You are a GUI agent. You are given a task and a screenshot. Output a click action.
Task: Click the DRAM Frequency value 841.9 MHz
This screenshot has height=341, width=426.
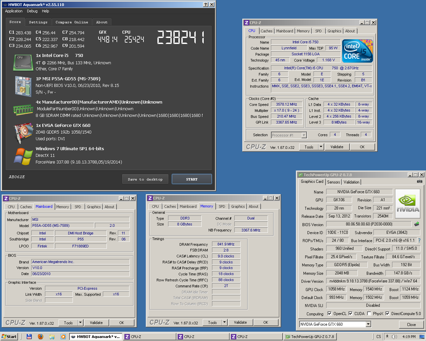226,244
